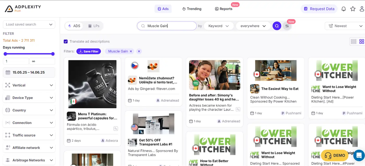Click the Vertical filter icon
This screenshot has width=365, height=166.
tap(8, 85)
